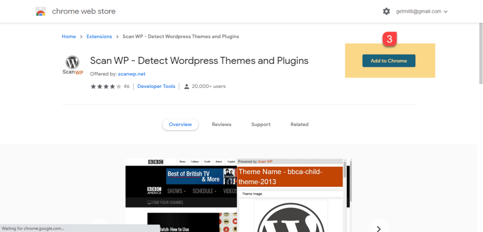The image size is (483, 232).
Task: Select the Overview tab
Action: pos(180,124)
